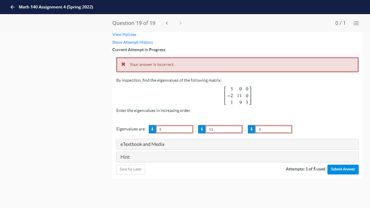The height and width of the screenshot is (208, 370).
Task: Expand the Hint section
Action: click(x=237, y=157)
